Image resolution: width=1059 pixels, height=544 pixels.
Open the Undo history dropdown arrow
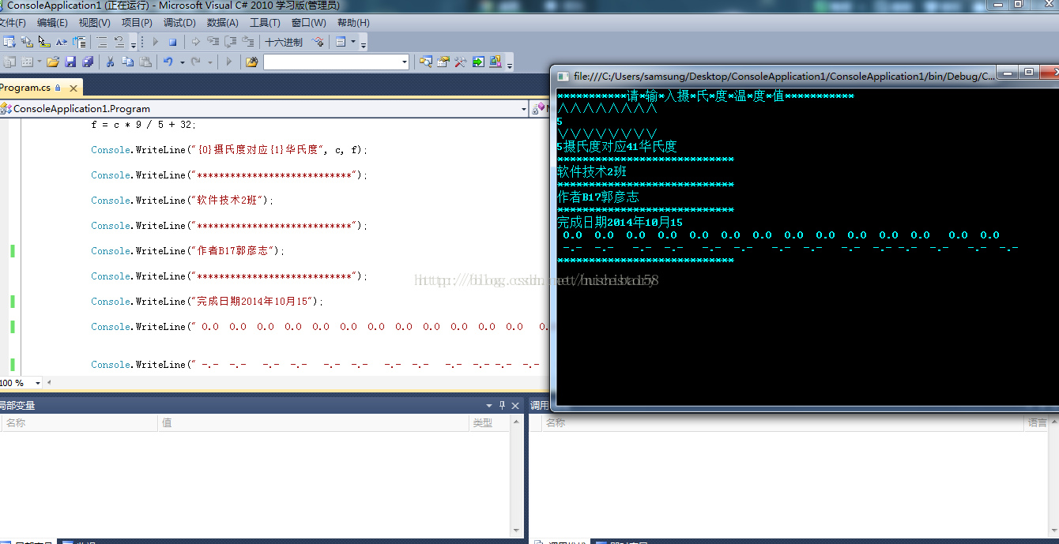pos(182,62)
